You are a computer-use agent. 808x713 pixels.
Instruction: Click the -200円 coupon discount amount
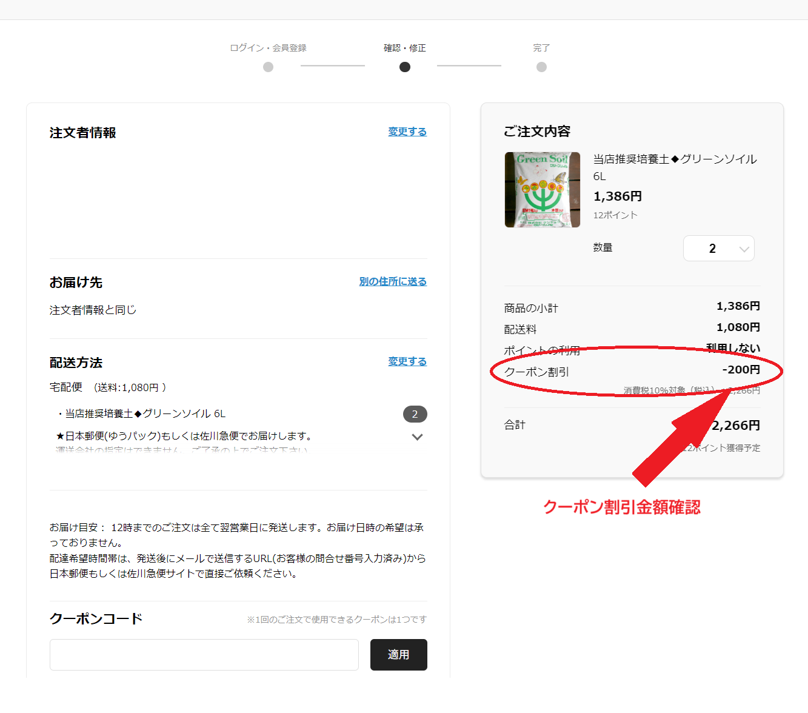(741, 370)
